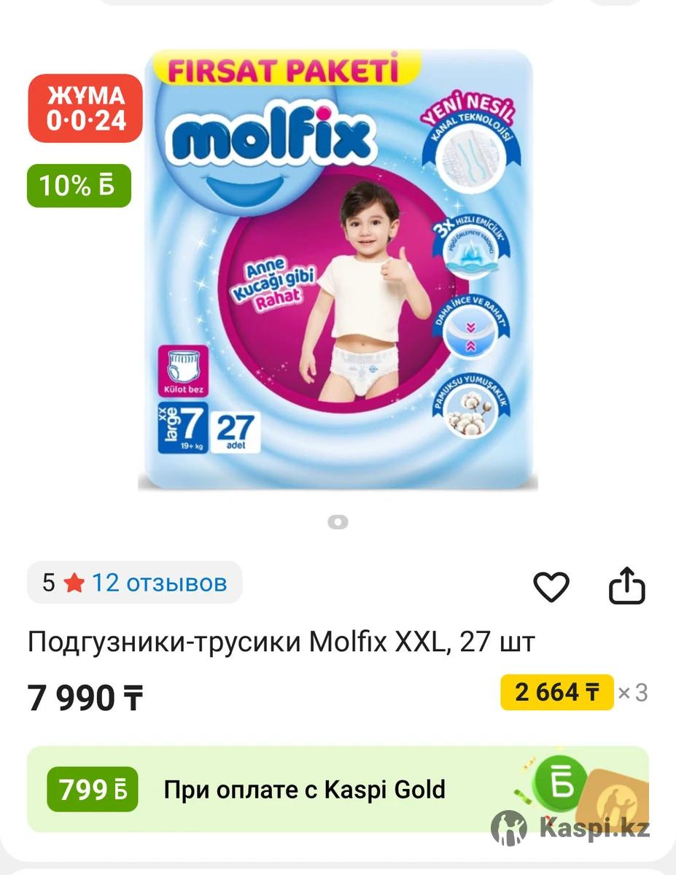This screenshot has height=875, width=676.
Task: Tap the Kaspi.kz logo watermark
Action: 570,828
